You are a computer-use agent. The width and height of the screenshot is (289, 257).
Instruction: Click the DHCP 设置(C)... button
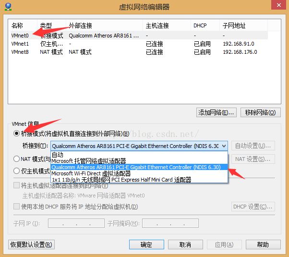253,207
